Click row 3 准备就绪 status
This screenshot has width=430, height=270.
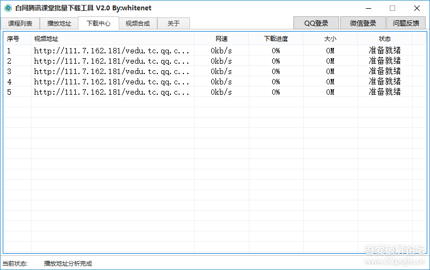[x=385, y=71]
